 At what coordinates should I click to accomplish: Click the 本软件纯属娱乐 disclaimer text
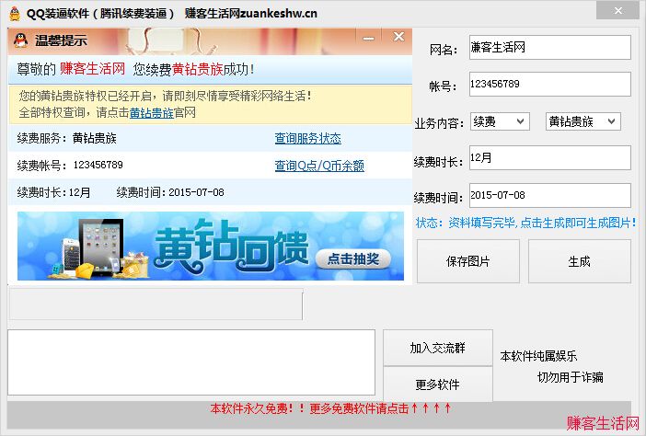point(538,356)
